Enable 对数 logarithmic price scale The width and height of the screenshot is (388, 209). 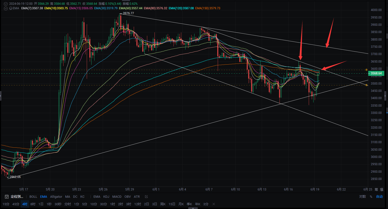pos(363,197)
